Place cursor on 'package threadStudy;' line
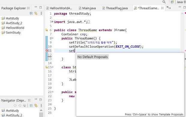This screenshot has width=186, height=117. pos(73,14)
